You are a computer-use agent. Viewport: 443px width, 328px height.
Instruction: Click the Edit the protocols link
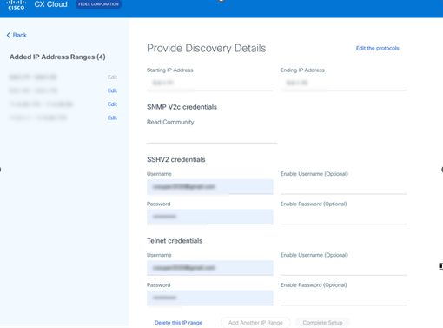[x=377, y=48]
